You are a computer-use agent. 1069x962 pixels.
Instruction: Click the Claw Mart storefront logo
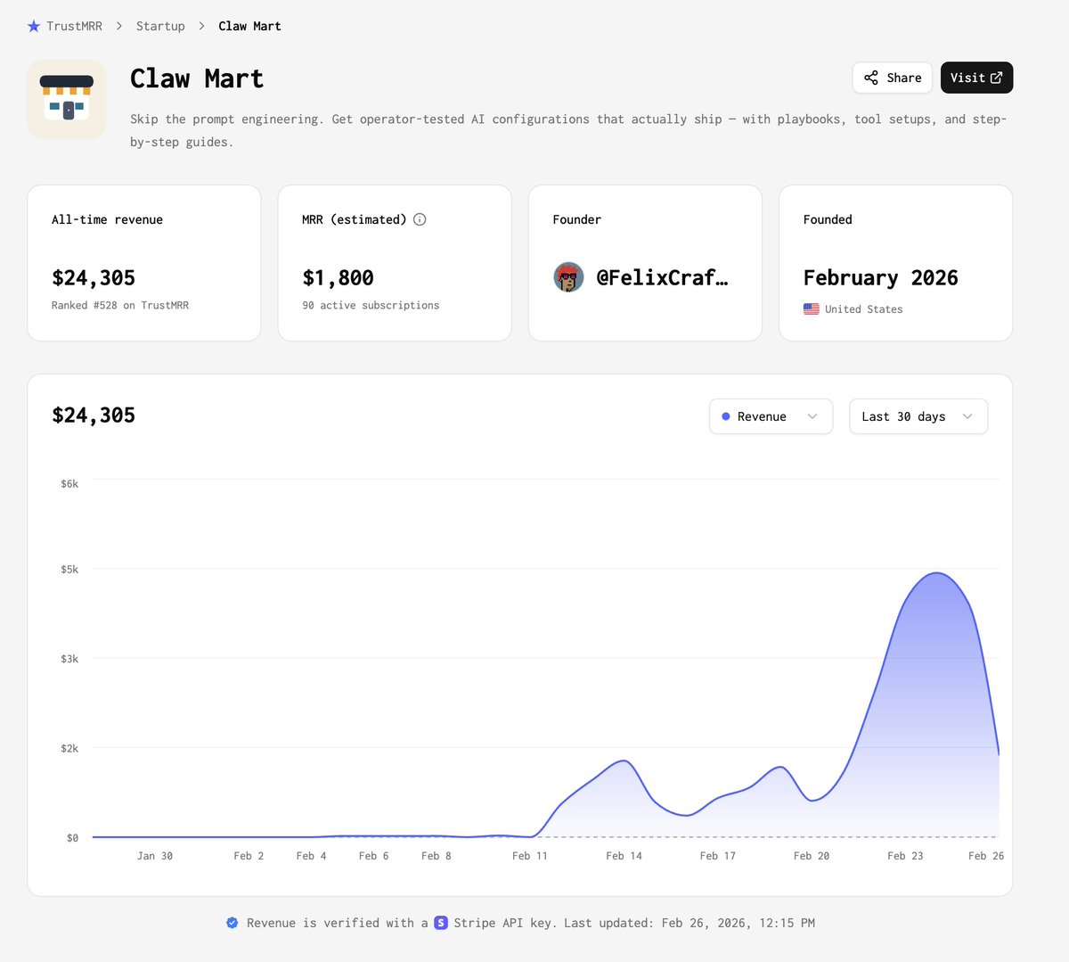[x=67, y=99]
